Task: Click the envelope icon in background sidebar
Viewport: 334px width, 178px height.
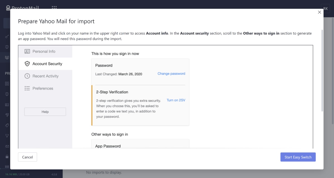Action: coord(7,146)
